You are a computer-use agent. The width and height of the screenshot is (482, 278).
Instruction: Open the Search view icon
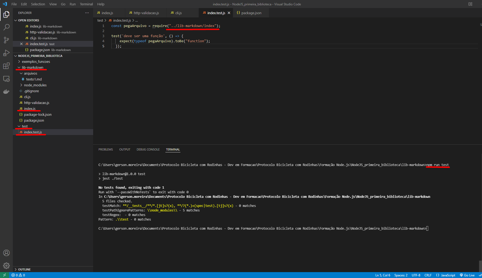click(6, 27)
